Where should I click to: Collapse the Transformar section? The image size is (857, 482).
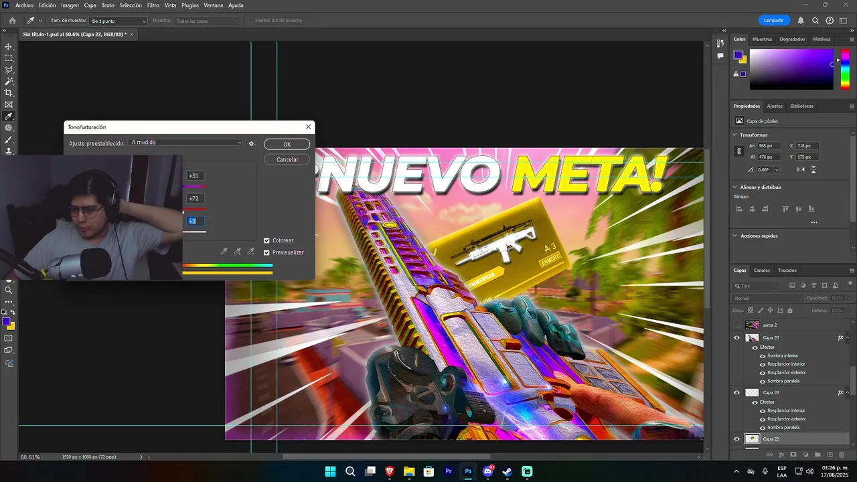[735, 135]
